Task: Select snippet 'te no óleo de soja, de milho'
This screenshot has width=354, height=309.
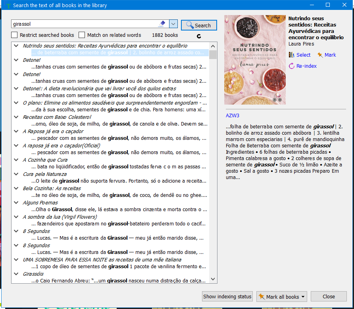Action: (119, 195)
